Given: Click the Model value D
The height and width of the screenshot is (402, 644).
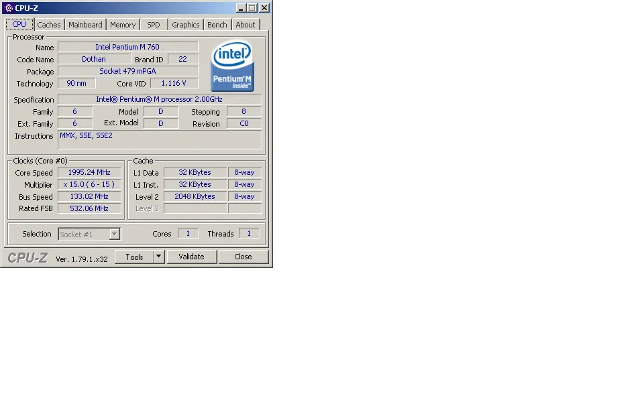Looking at the screenshot, I should (x=161, y=112).
